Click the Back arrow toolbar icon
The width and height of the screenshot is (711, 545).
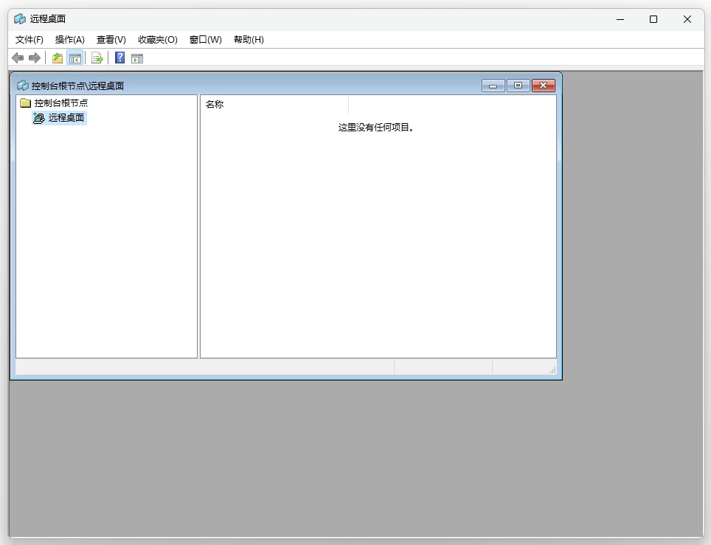tap(18, 58)
